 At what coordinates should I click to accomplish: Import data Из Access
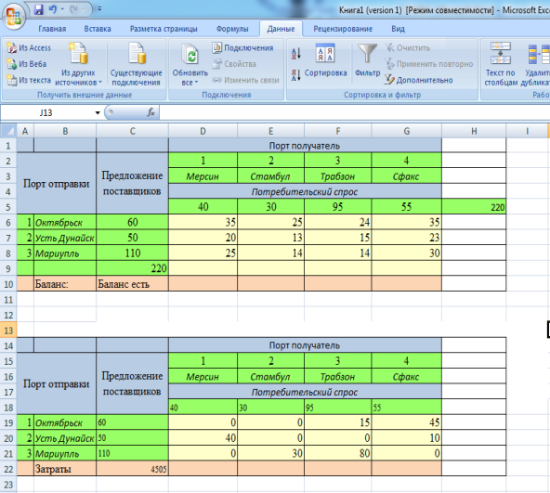pyautogui.click(x=29, y=47)
